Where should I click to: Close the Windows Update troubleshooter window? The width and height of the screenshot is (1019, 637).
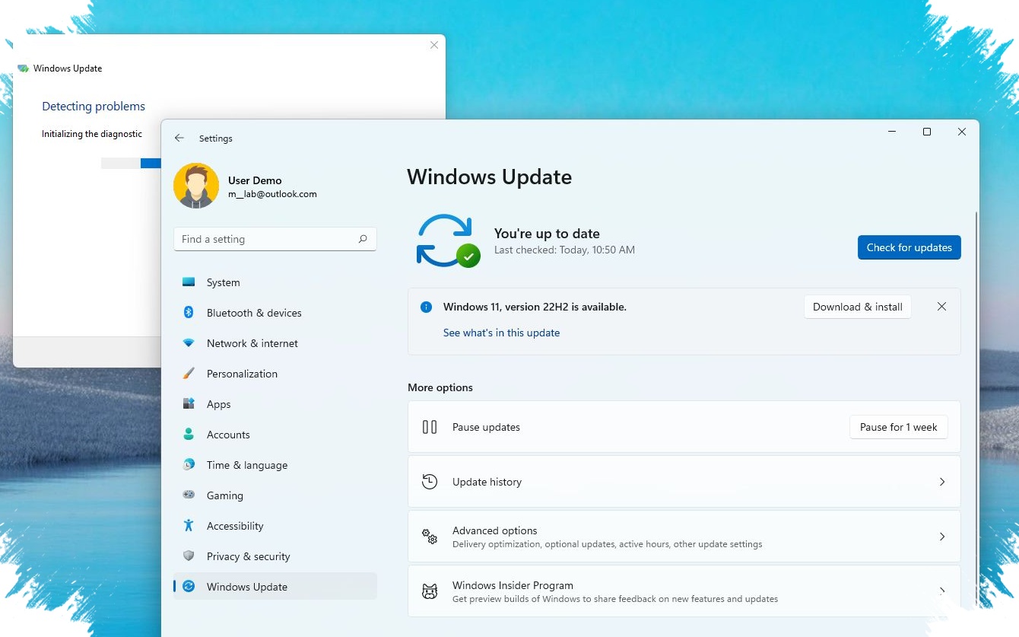coord(434,45)
